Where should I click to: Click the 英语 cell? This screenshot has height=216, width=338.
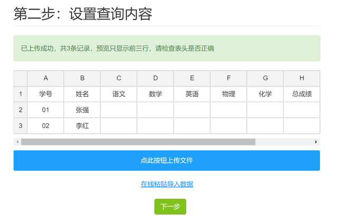(192, 94)
